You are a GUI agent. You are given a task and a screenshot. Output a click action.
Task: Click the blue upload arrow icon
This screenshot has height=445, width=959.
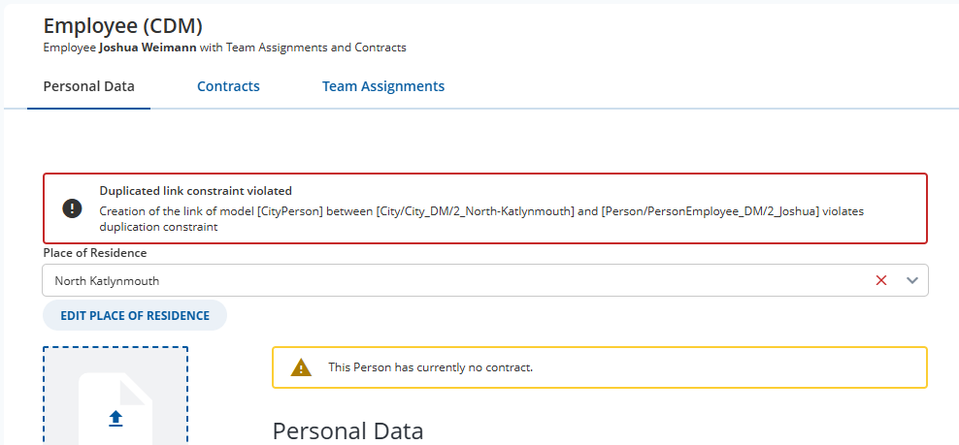[x=116, y=418]
